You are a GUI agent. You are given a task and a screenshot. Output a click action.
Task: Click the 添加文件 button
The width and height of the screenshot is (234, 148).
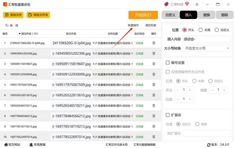coord(13,15)
